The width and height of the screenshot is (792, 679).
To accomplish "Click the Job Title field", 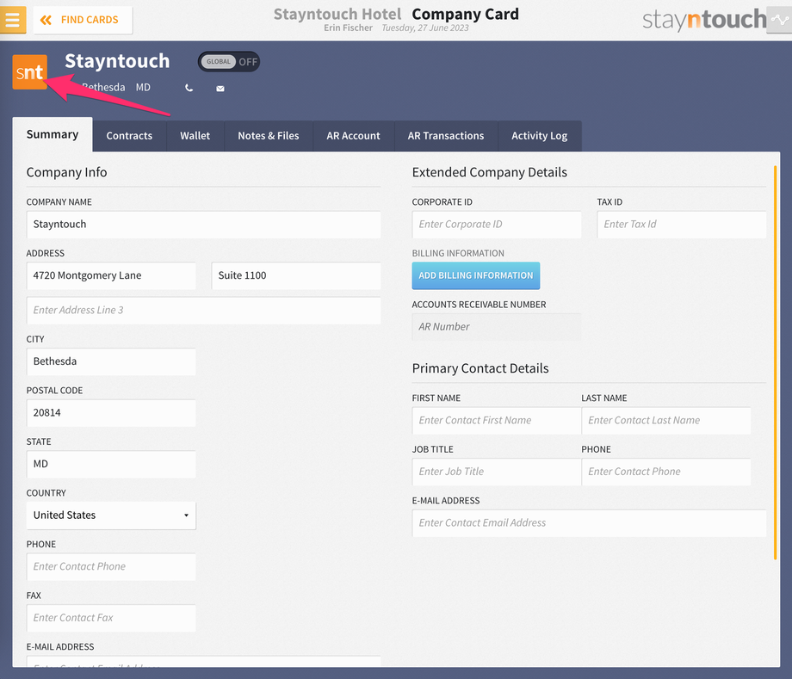I will pyautogui.click(x=497, y=472).
